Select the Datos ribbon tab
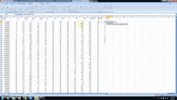This screenshot has width=177, height=100. [x=36, y=4]
